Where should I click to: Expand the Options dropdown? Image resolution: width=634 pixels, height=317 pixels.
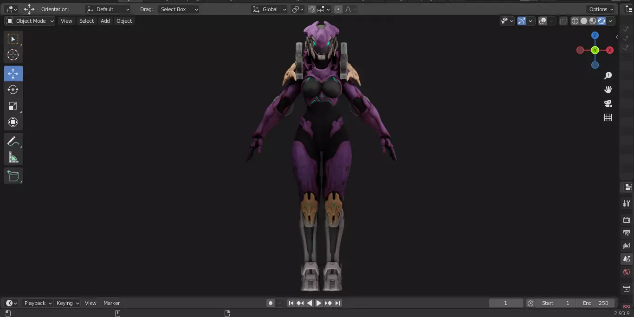click(601, 9)
